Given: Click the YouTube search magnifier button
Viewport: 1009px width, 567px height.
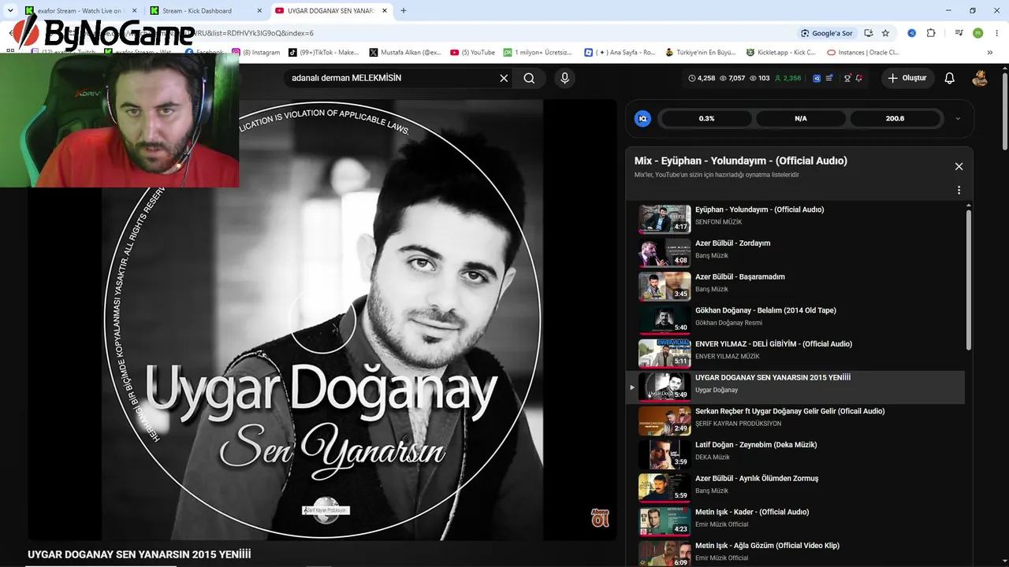Looking at the screenshot, I should 529,78.
